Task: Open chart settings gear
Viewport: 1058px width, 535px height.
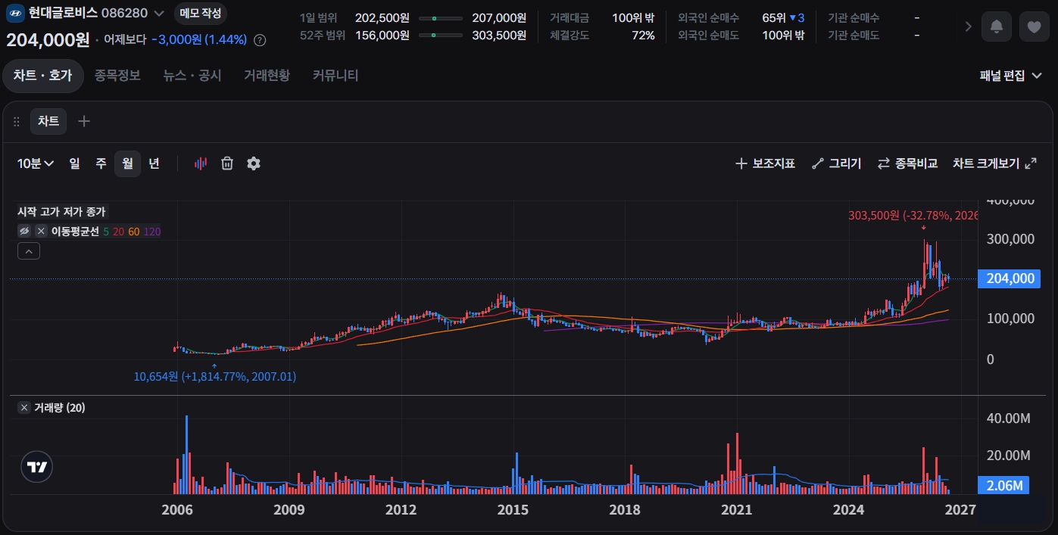Action: tap(254, 163)
